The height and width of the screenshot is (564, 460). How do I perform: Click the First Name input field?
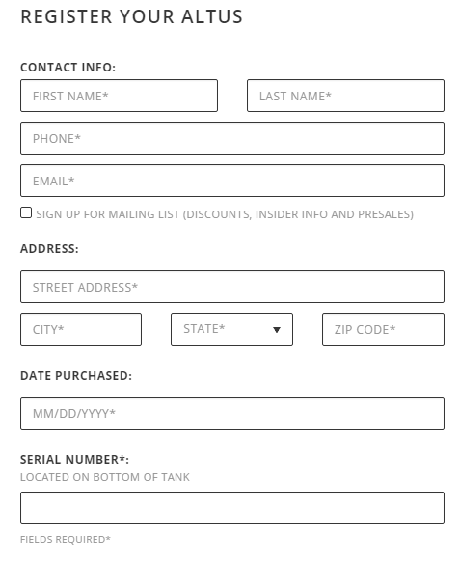pyautogui.click(x=119, y=96)
